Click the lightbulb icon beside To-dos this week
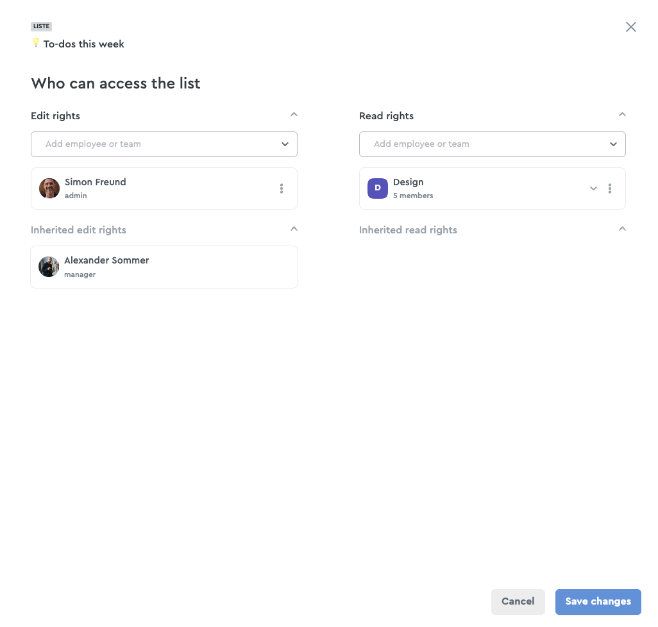Image resolution: width=658 pixels, height=627 pixels. (36, 43)
